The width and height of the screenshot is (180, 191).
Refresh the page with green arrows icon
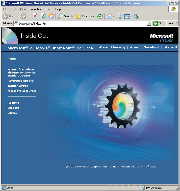[x=43, y=16]
